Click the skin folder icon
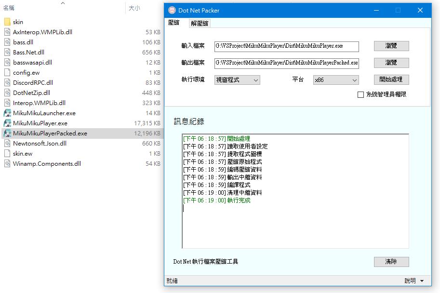The height and width of the screenshot is (293, 440). (x=7, y=22)
